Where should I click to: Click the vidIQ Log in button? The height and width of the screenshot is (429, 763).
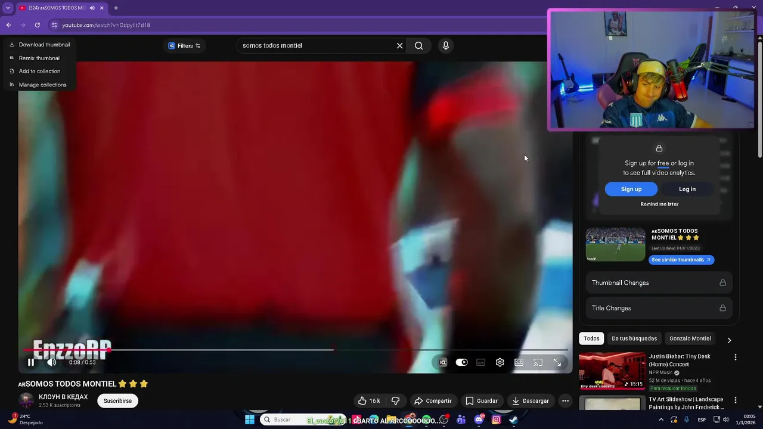(687, 189)
